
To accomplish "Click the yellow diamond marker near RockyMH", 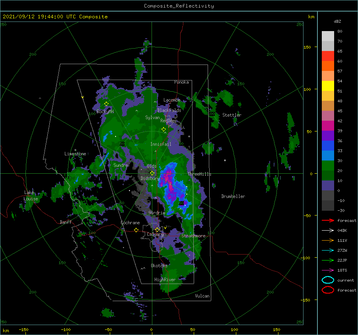I will pyautogui.click(x=106, y=104).
